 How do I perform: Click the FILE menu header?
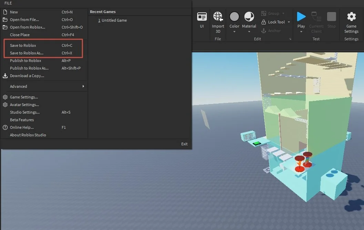(8, 3)
